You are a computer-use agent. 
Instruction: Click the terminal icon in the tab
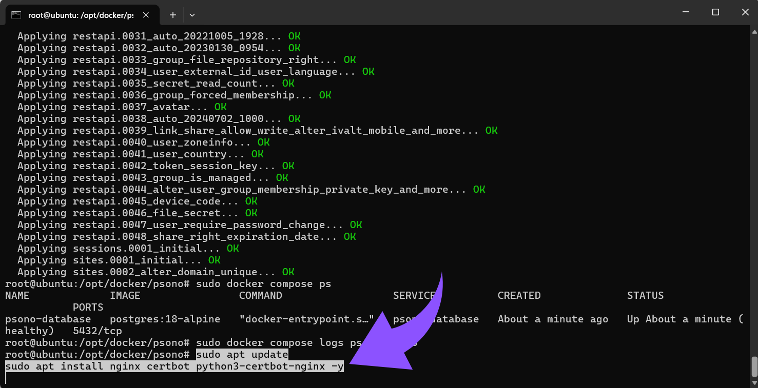(x=16, y=15)
